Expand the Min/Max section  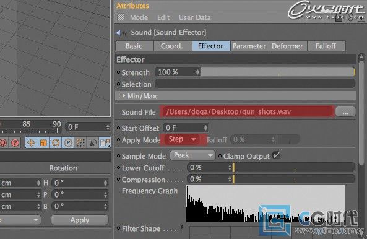point(124,96)
